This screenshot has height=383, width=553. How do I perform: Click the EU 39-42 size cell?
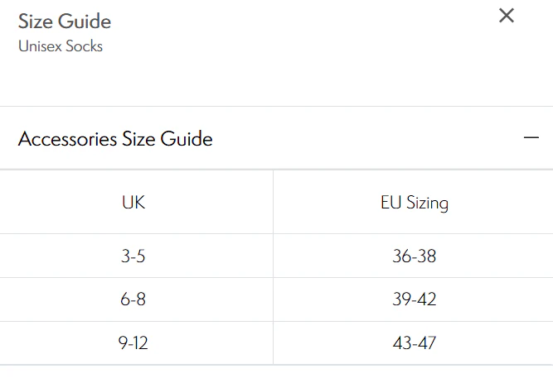415,299
